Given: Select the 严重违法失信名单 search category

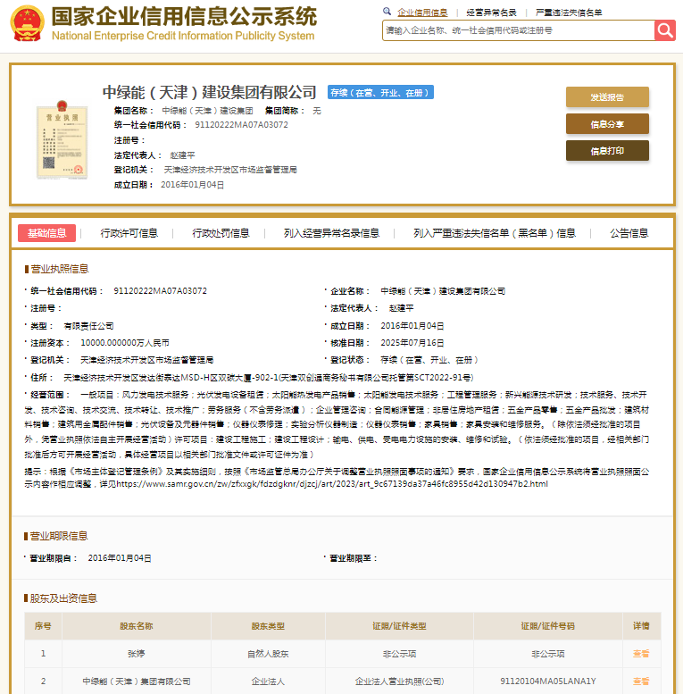Looking at the screenshot, I should 569,13.
